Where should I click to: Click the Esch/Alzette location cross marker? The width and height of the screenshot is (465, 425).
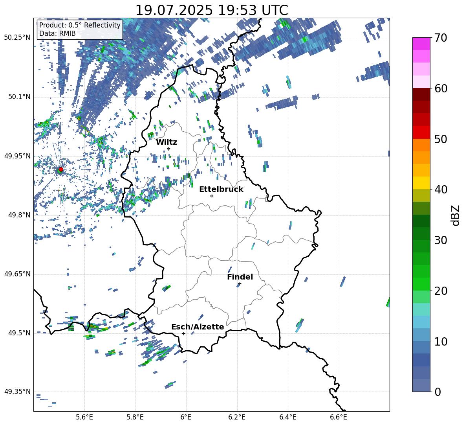click(x=183, y=333)
